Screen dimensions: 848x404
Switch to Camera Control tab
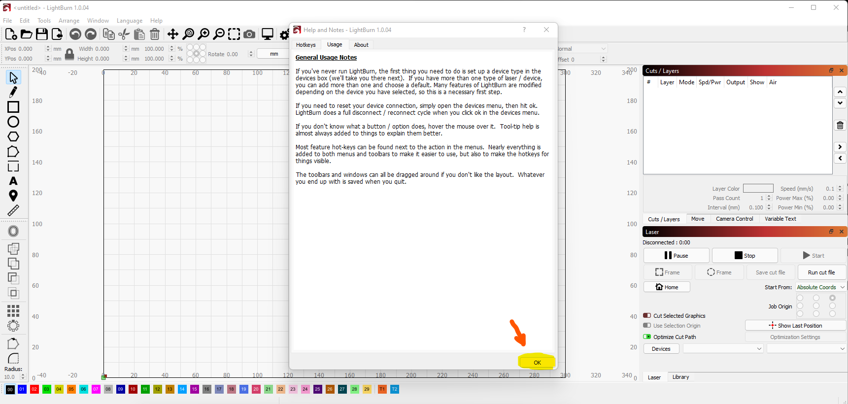(734, 219)
